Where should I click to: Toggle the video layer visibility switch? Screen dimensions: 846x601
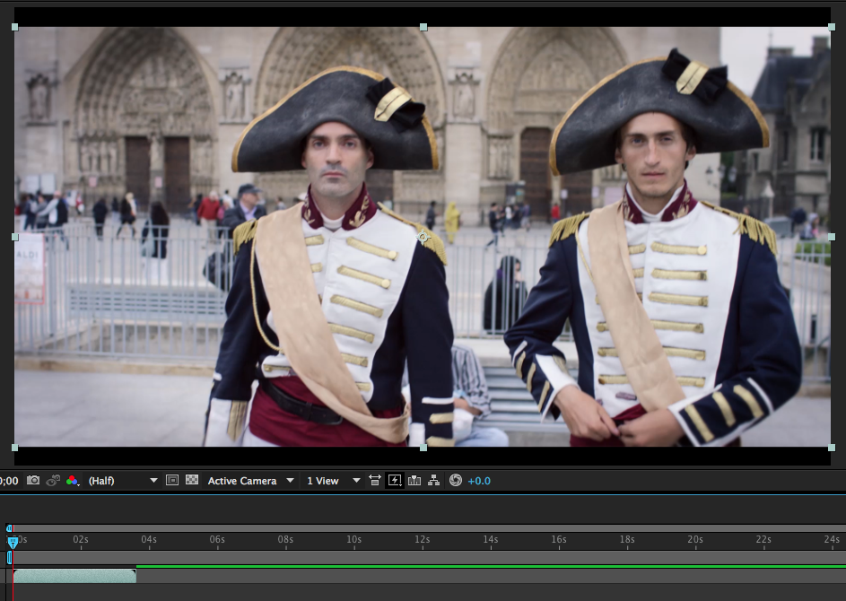(x=4, y=575)
